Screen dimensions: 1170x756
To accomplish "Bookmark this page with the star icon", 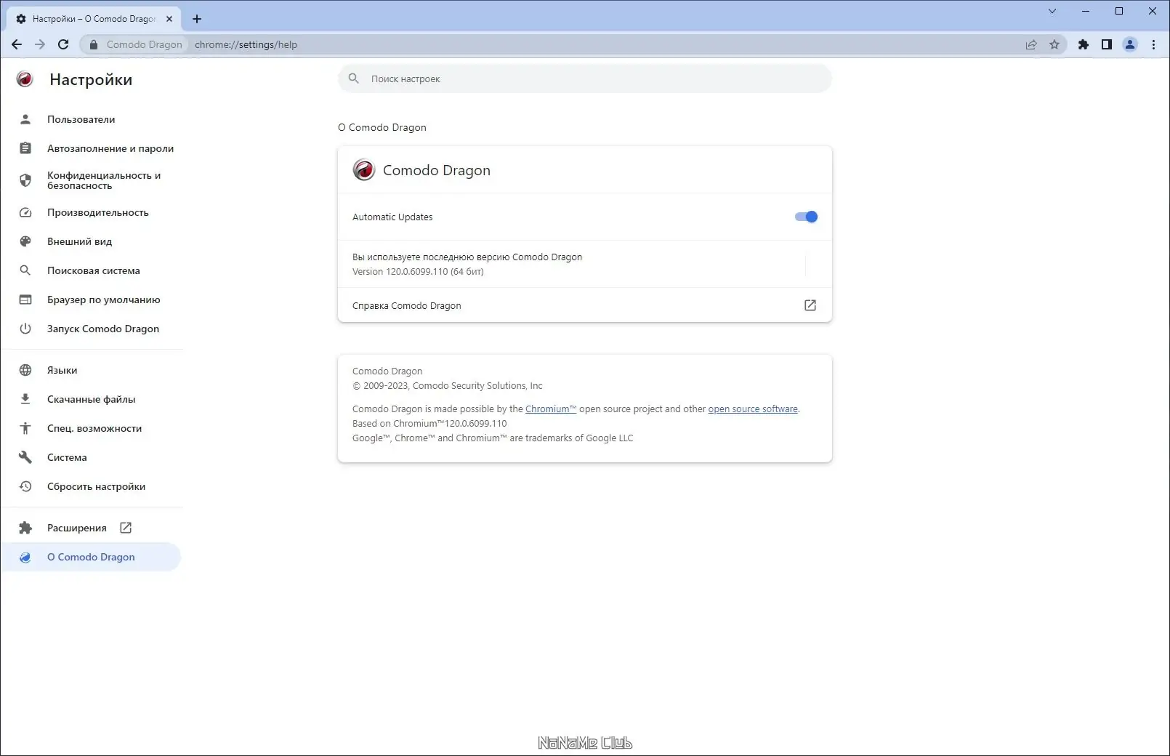I will click(x=1054, y=44).
